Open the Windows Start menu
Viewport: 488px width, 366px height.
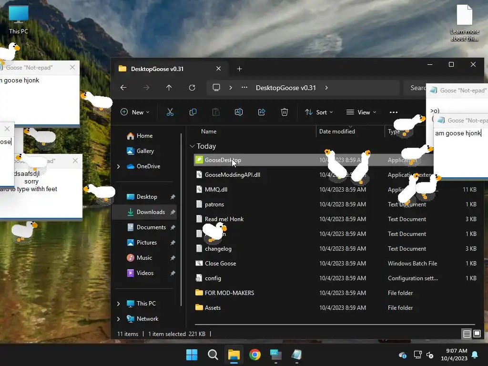click(192, 355)
